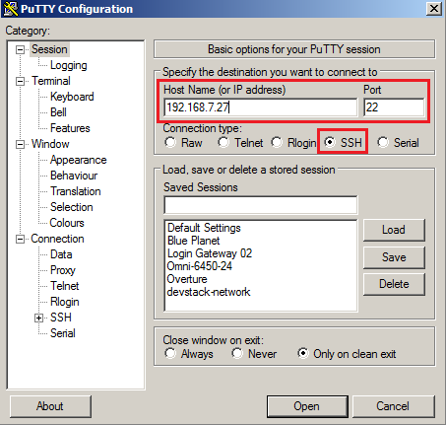This screenshot has height=425, width=446.
Task: Open the Terminal category
Action: click(51, 81)
